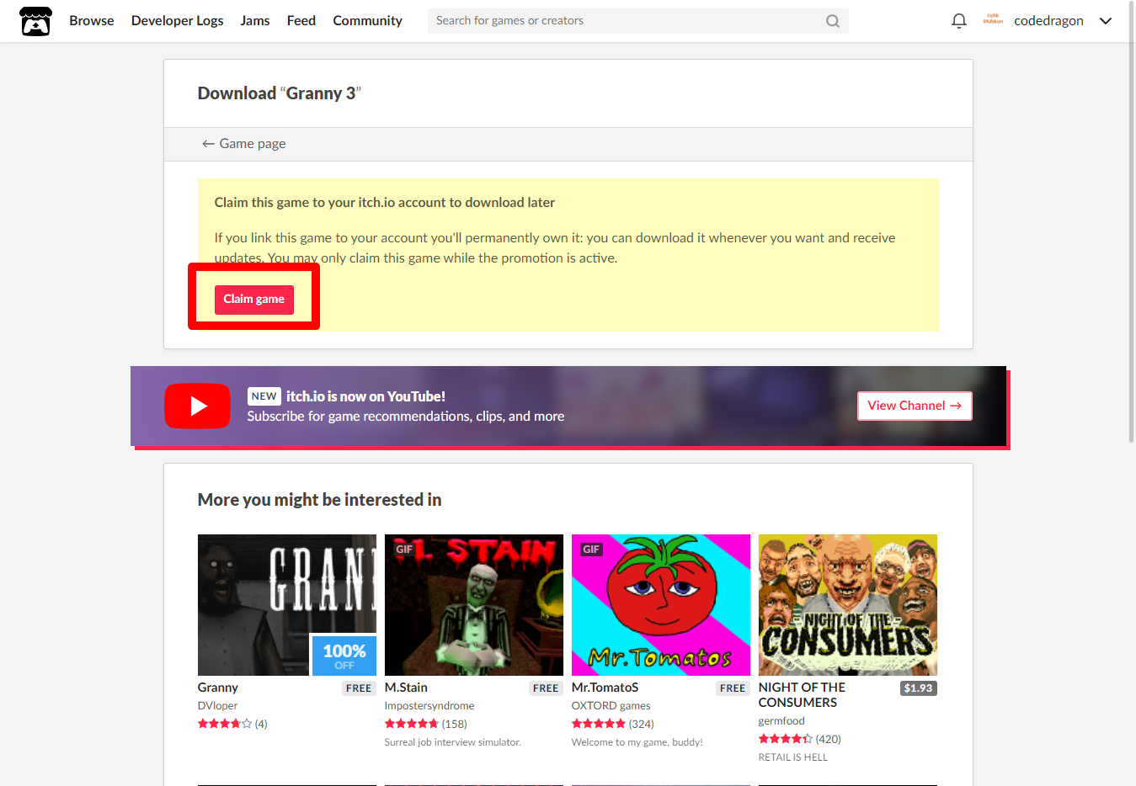
Task: Open OXTORD games developer page
Action: (x=611, y=706)
